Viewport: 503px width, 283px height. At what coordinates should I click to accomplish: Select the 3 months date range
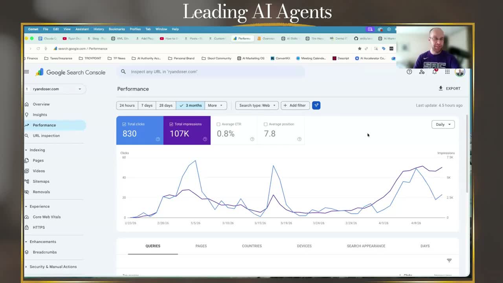[x=190, y=105]
